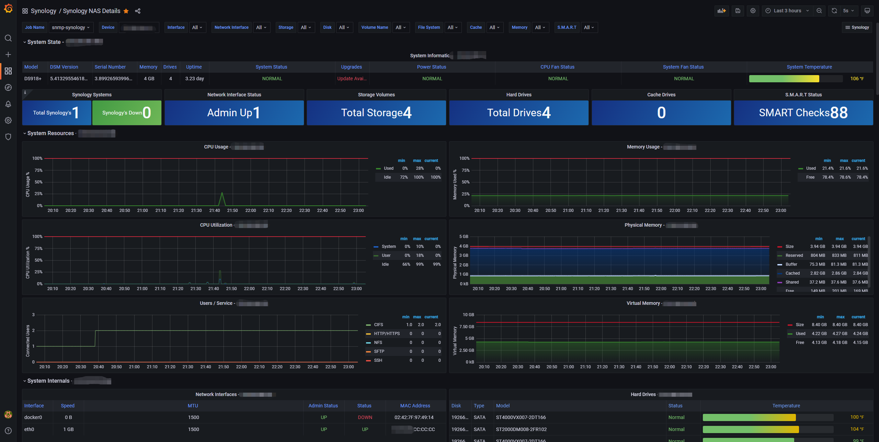879x442 pixels.
Task: Toggle the SFTP series in legend
Action: pos(379,351)
